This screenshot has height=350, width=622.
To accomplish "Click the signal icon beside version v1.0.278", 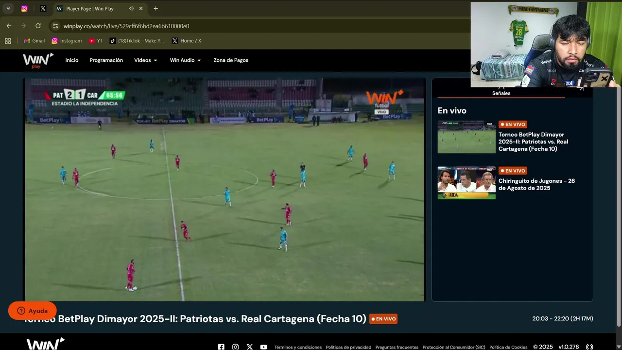I will 589,347.
